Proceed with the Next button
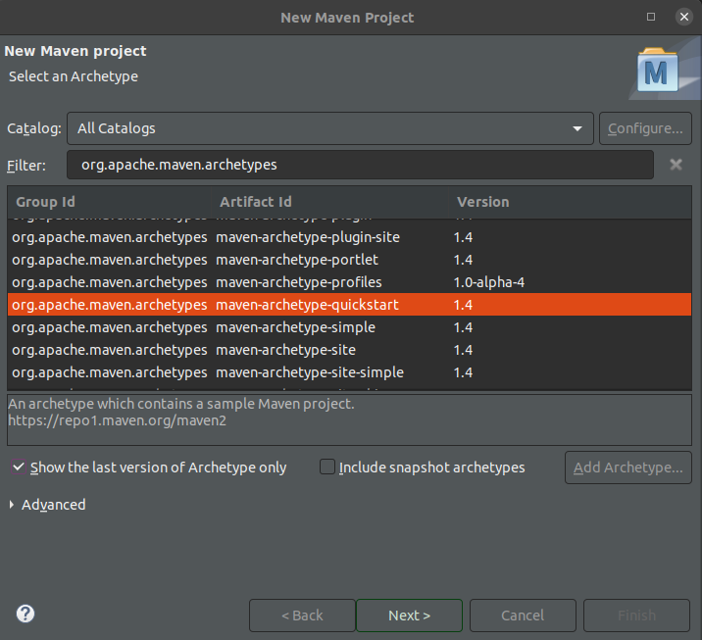 point(409,615)
